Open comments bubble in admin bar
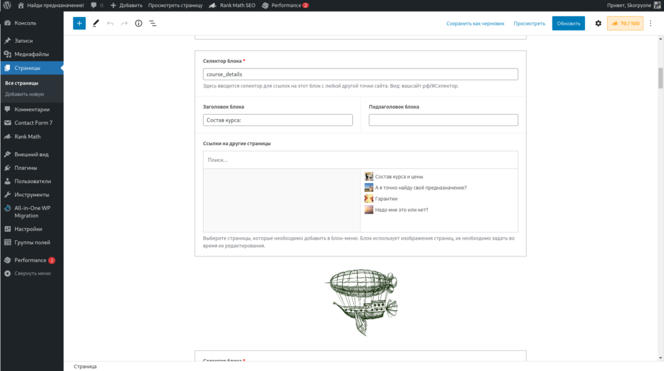 point(97,5)
